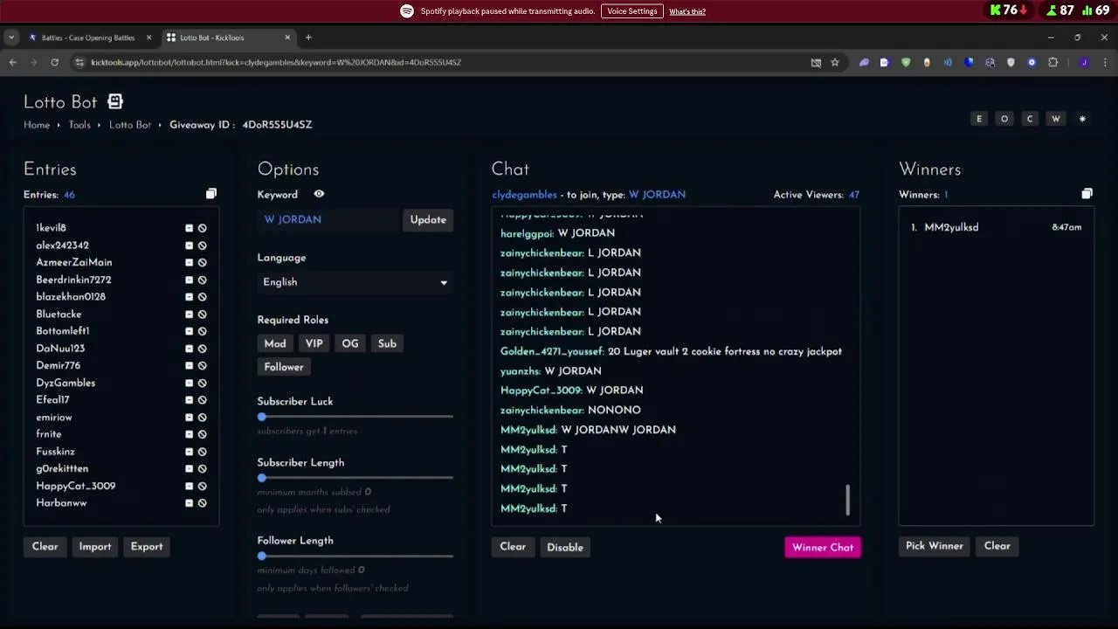Remove entry Harbanww with its minus icon
1118x629 pixels.
(189, 503)
